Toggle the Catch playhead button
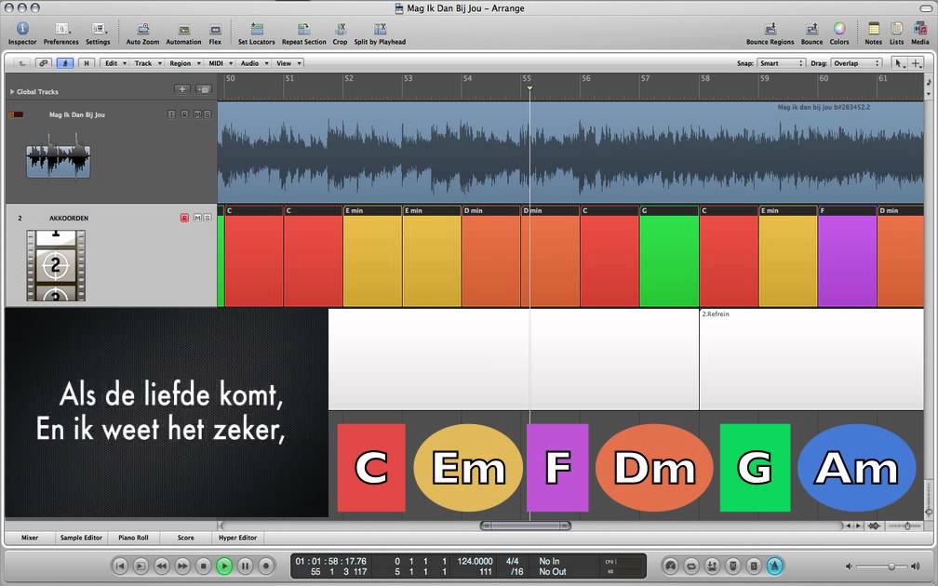938x586 pixels. pos(64,63)
